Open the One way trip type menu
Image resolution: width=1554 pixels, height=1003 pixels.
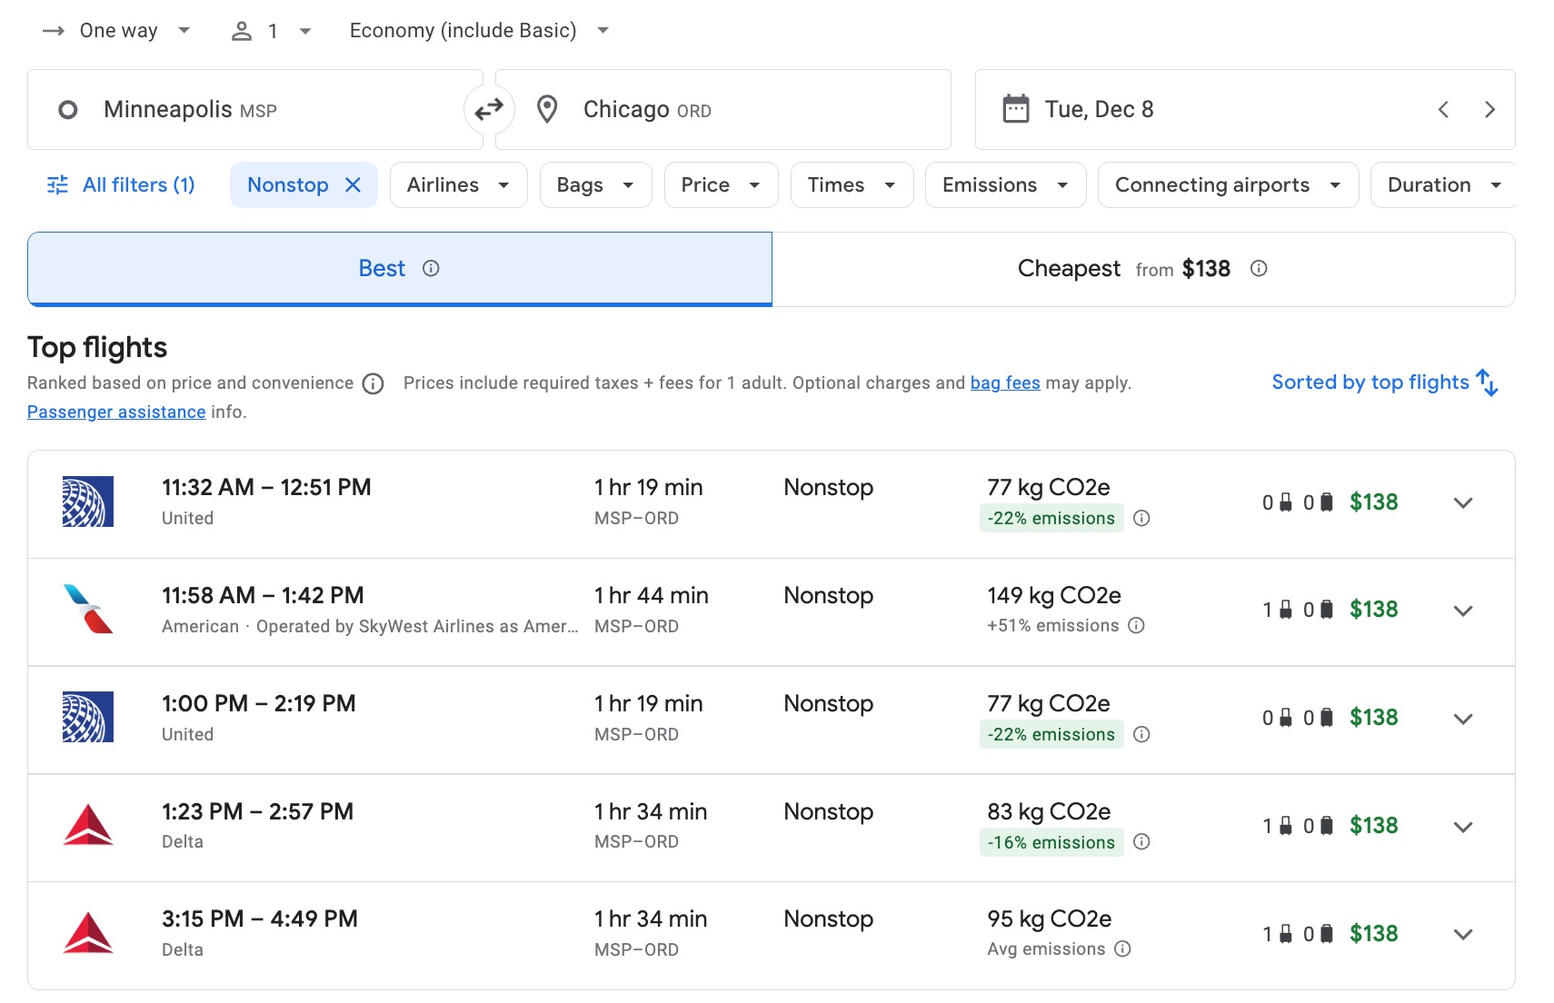(x=116, y=30)
